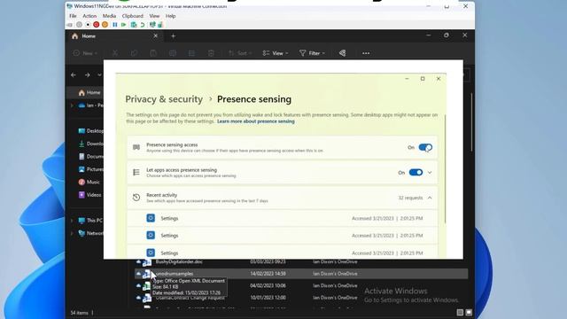The height and width of the screenshot is (319, 567).
Task: Click the orange Save icon in VM toolbar
Action: (x=105, y=25)
